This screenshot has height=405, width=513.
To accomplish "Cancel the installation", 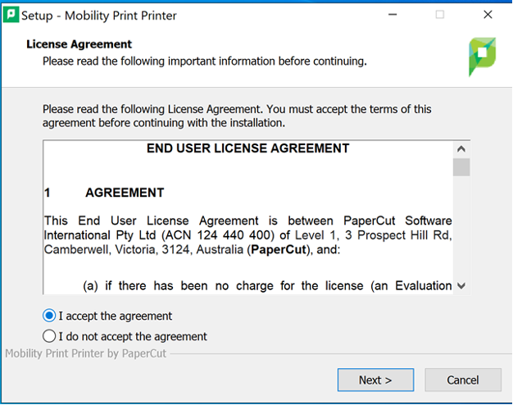I will [462, 380].
